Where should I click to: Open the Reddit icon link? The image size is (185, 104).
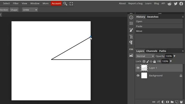[x=169, y=4]
